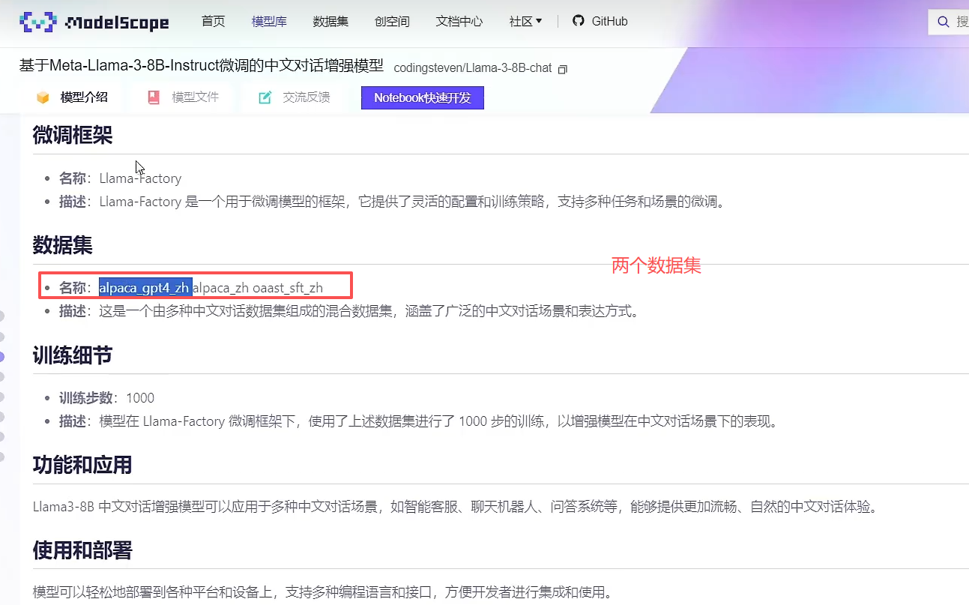Click the GitHub octocat icon

[x=578, y=20]
